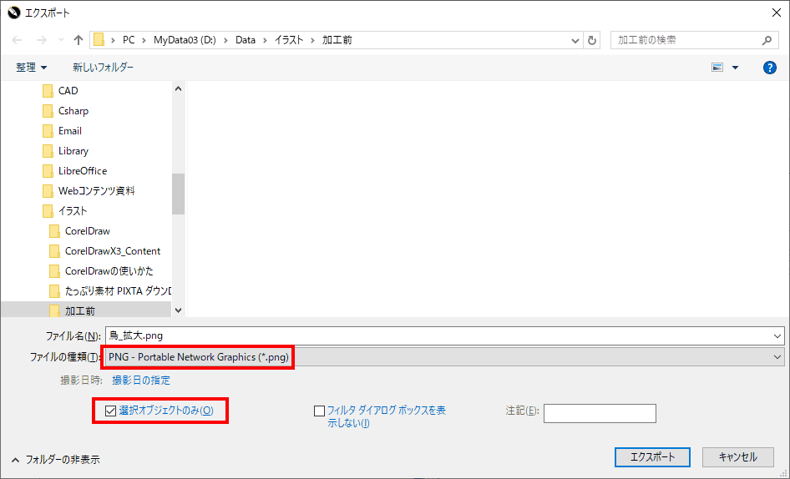Click the エクスポート button
Viewport: 790px width, 479px height.
652,457
